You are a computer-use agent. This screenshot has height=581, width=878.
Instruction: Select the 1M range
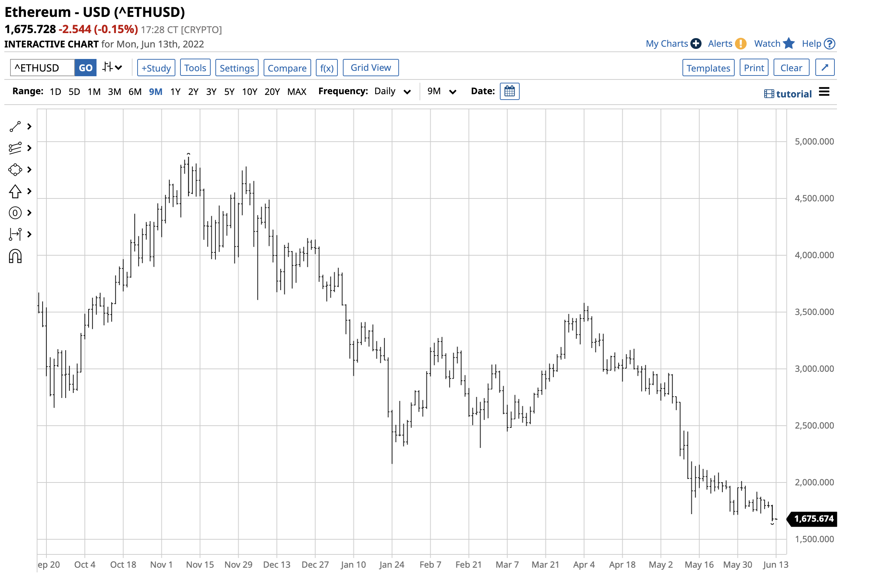coord(94,92)
